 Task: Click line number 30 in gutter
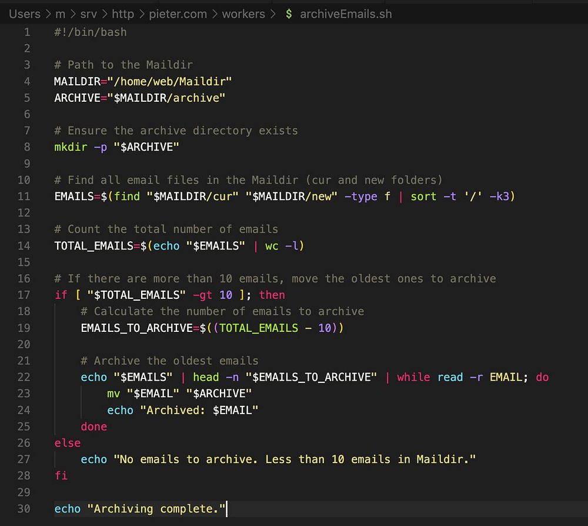click(x=24, y=509)
